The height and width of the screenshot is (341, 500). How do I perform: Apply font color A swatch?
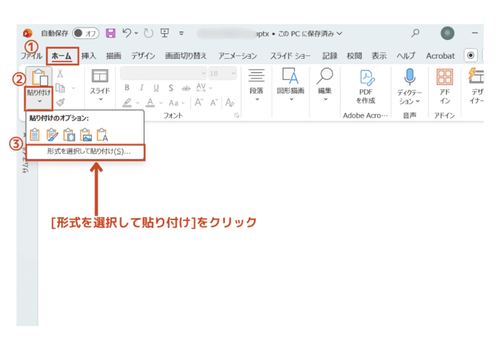[x=150, y=103]
